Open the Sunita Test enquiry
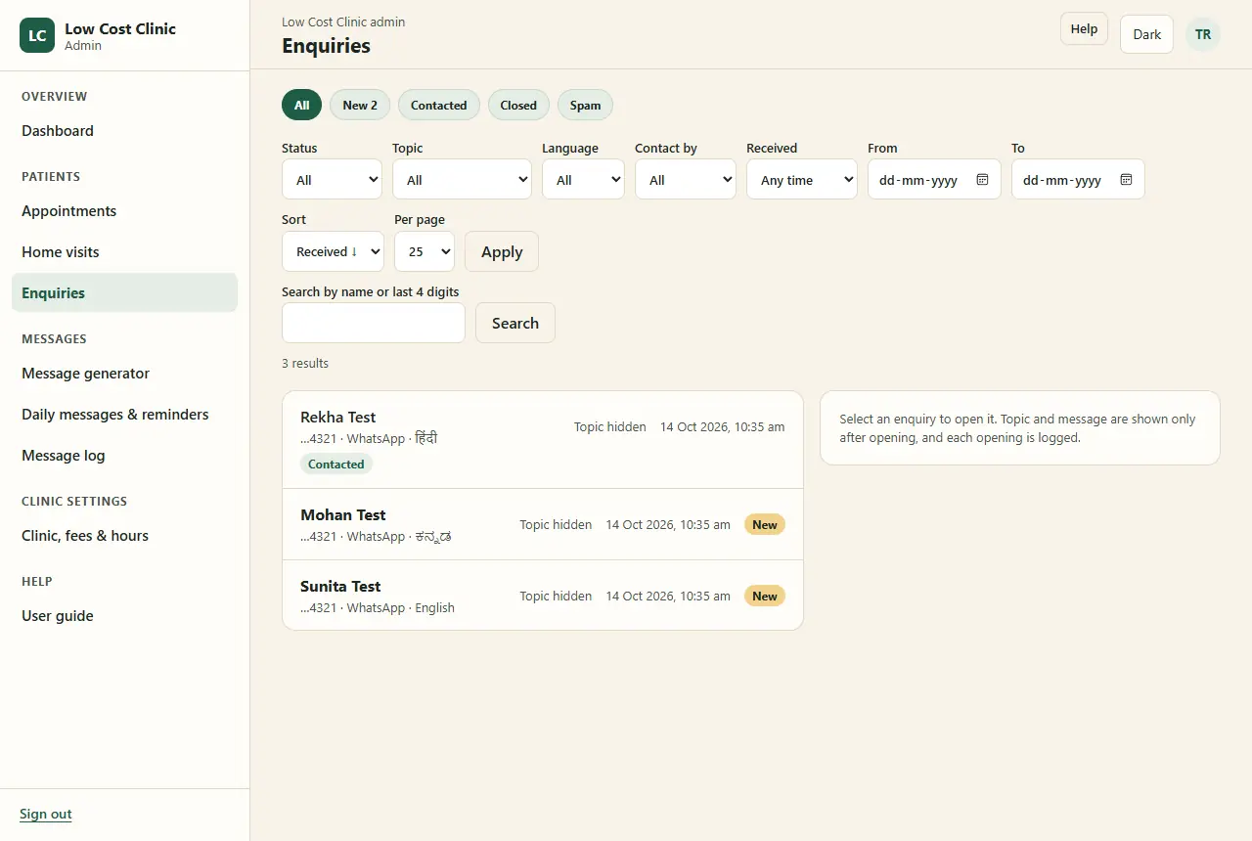1252x841 pixels. tap(543, 596)
